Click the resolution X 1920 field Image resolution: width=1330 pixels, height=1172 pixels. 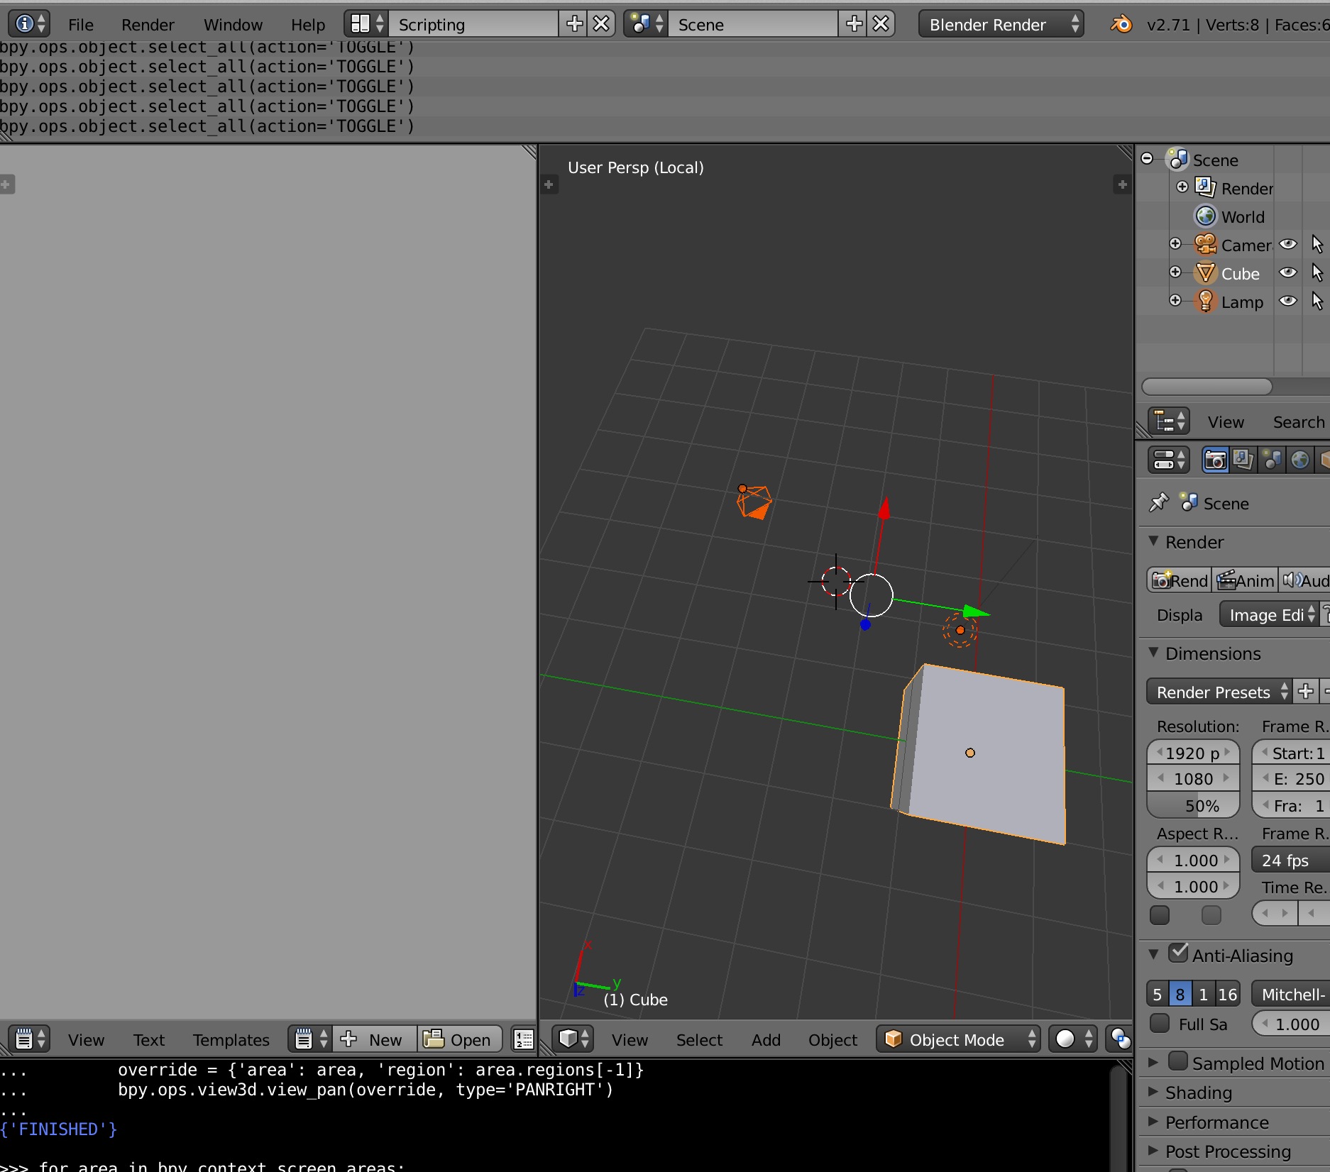pyautogui.click(x=1193, y=753)
